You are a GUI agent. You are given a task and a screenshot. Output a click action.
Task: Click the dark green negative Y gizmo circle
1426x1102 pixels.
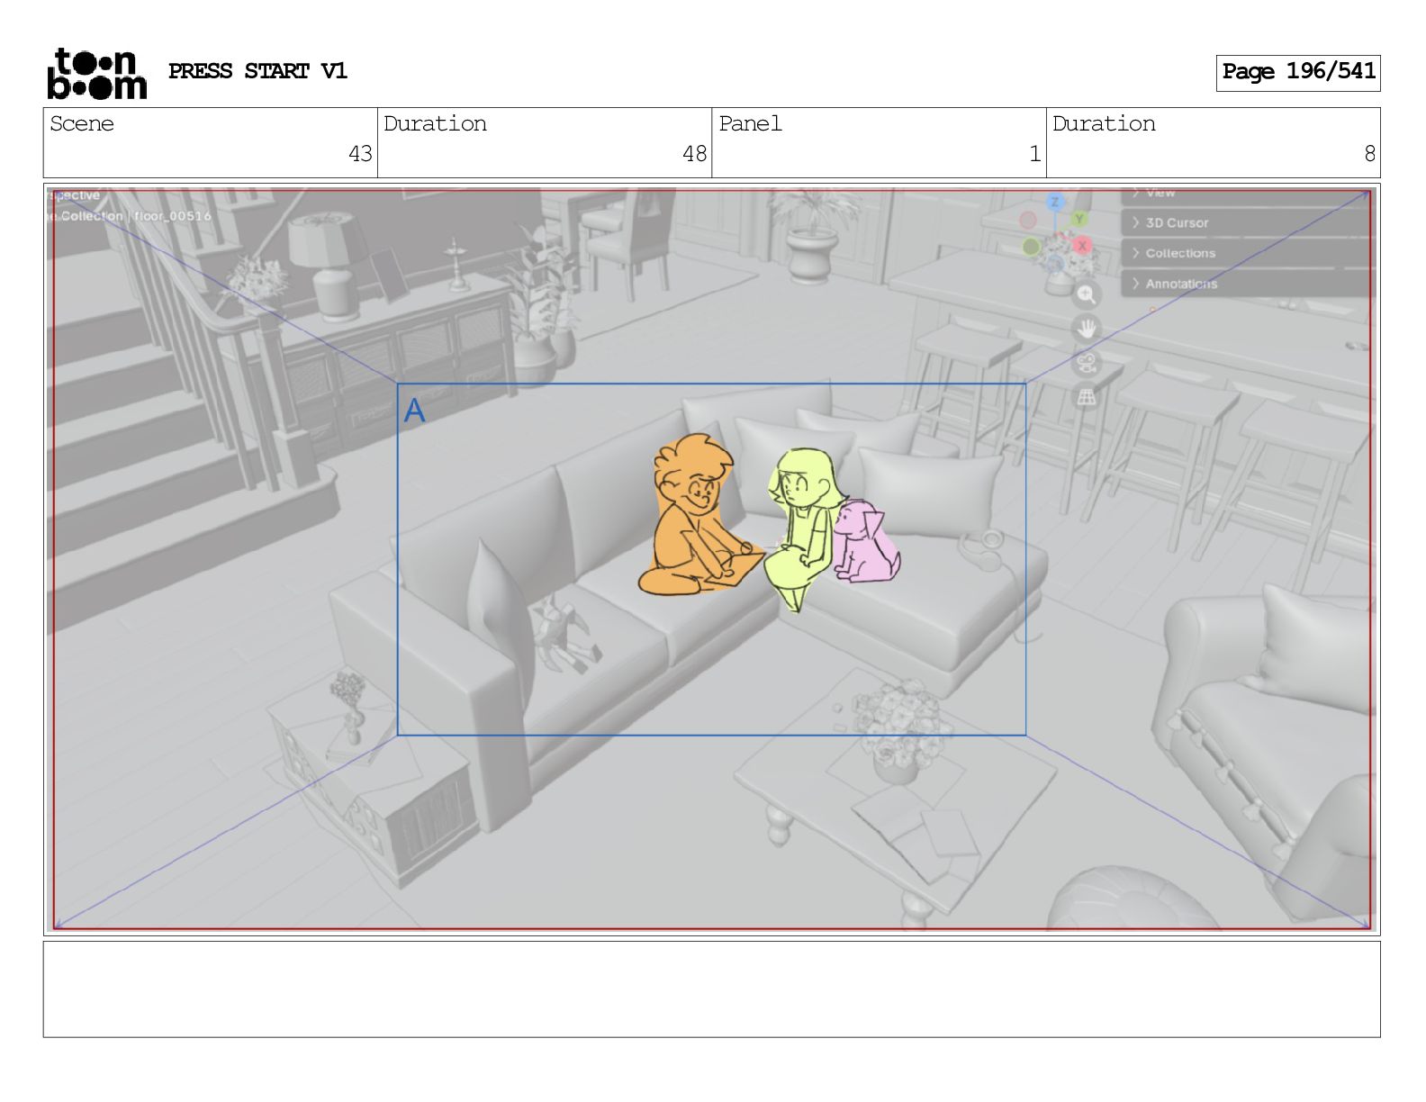pos(1032,246)
